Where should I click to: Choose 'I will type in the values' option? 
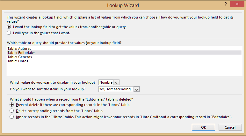pyautogui.click(x=9, y=33)
